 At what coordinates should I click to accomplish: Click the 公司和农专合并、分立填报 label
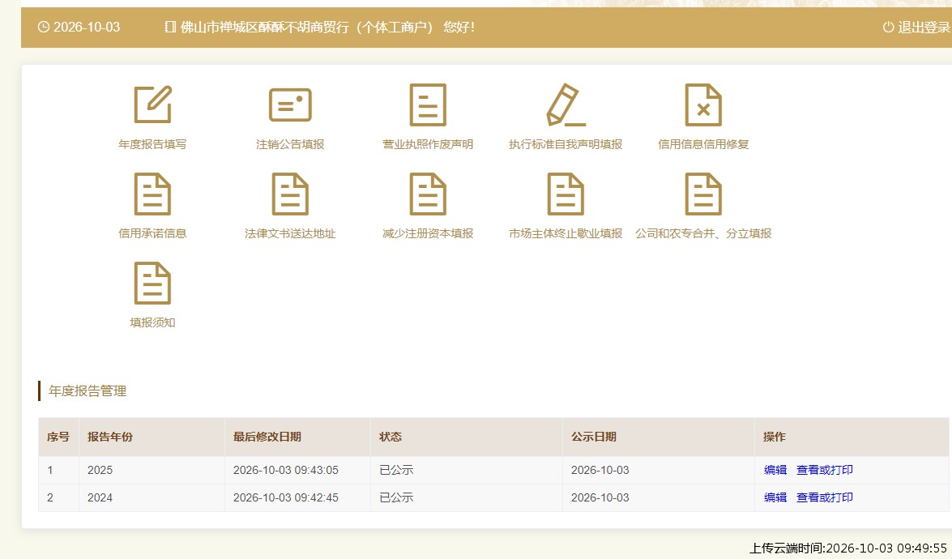pos(703,233)
